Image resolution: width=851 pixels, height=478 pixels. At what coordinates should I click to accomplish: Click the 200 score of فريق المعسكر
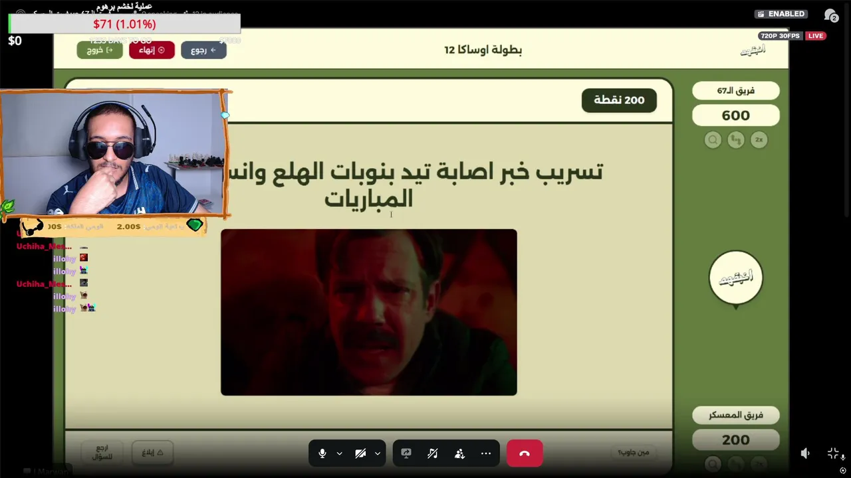736,439
